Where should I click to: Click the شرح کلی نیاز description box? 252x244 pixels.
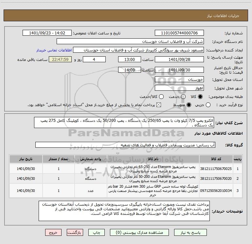click(124, 122)
